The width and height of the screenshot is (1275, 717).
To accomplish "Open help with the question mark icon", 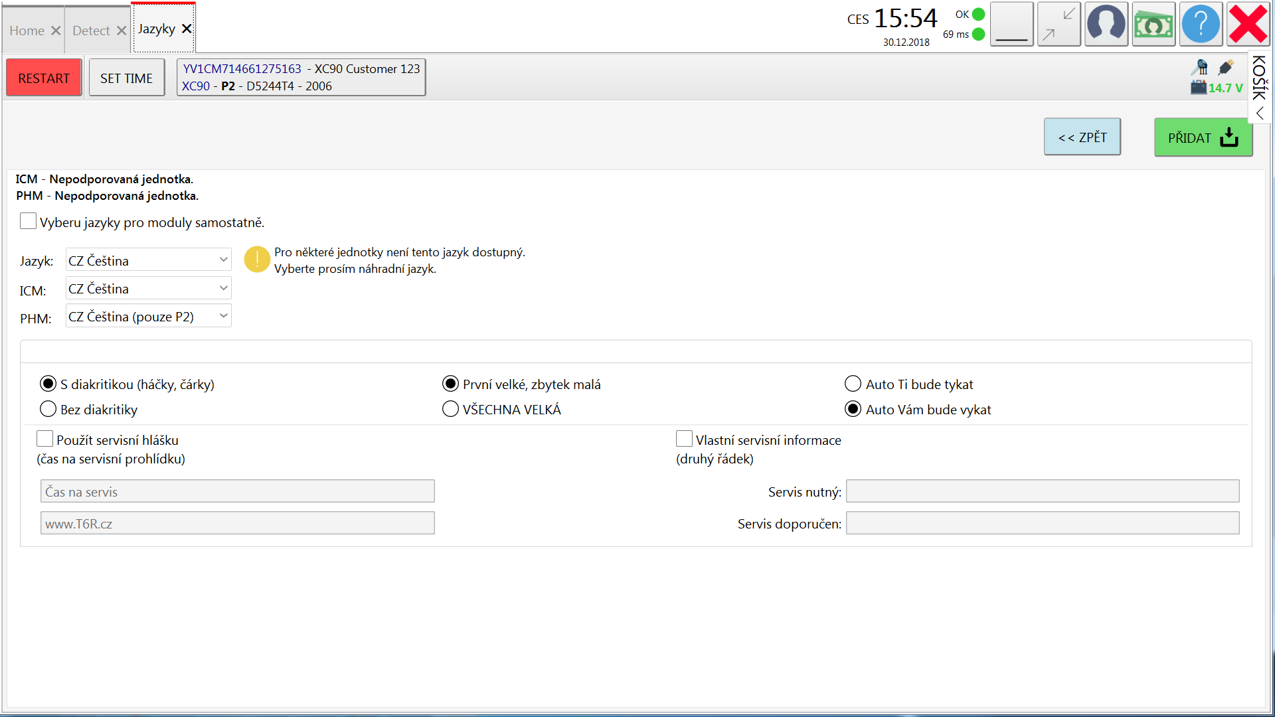I will 1201,25.
